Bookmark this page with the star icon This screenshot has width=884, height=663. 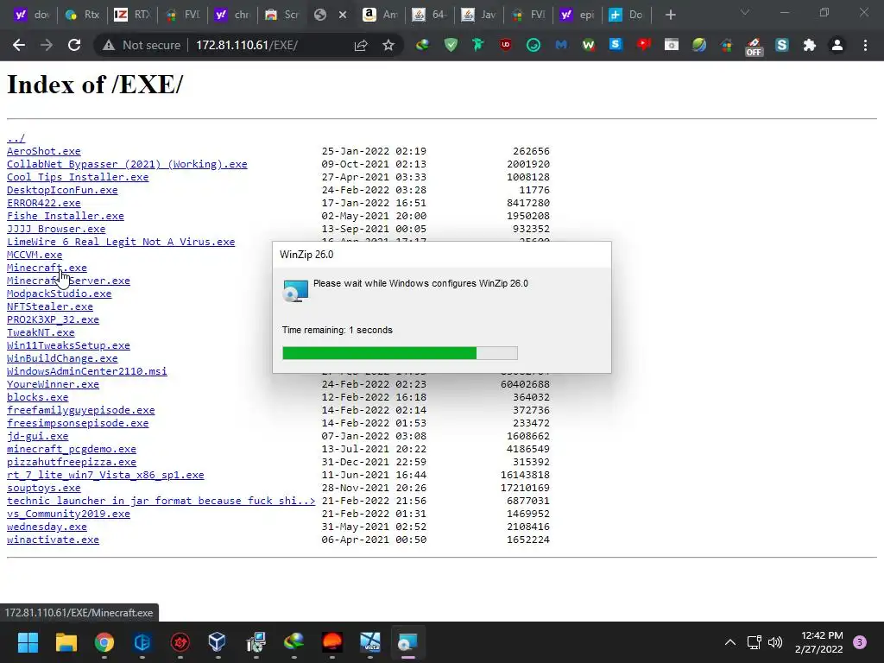tap(388, 45)
